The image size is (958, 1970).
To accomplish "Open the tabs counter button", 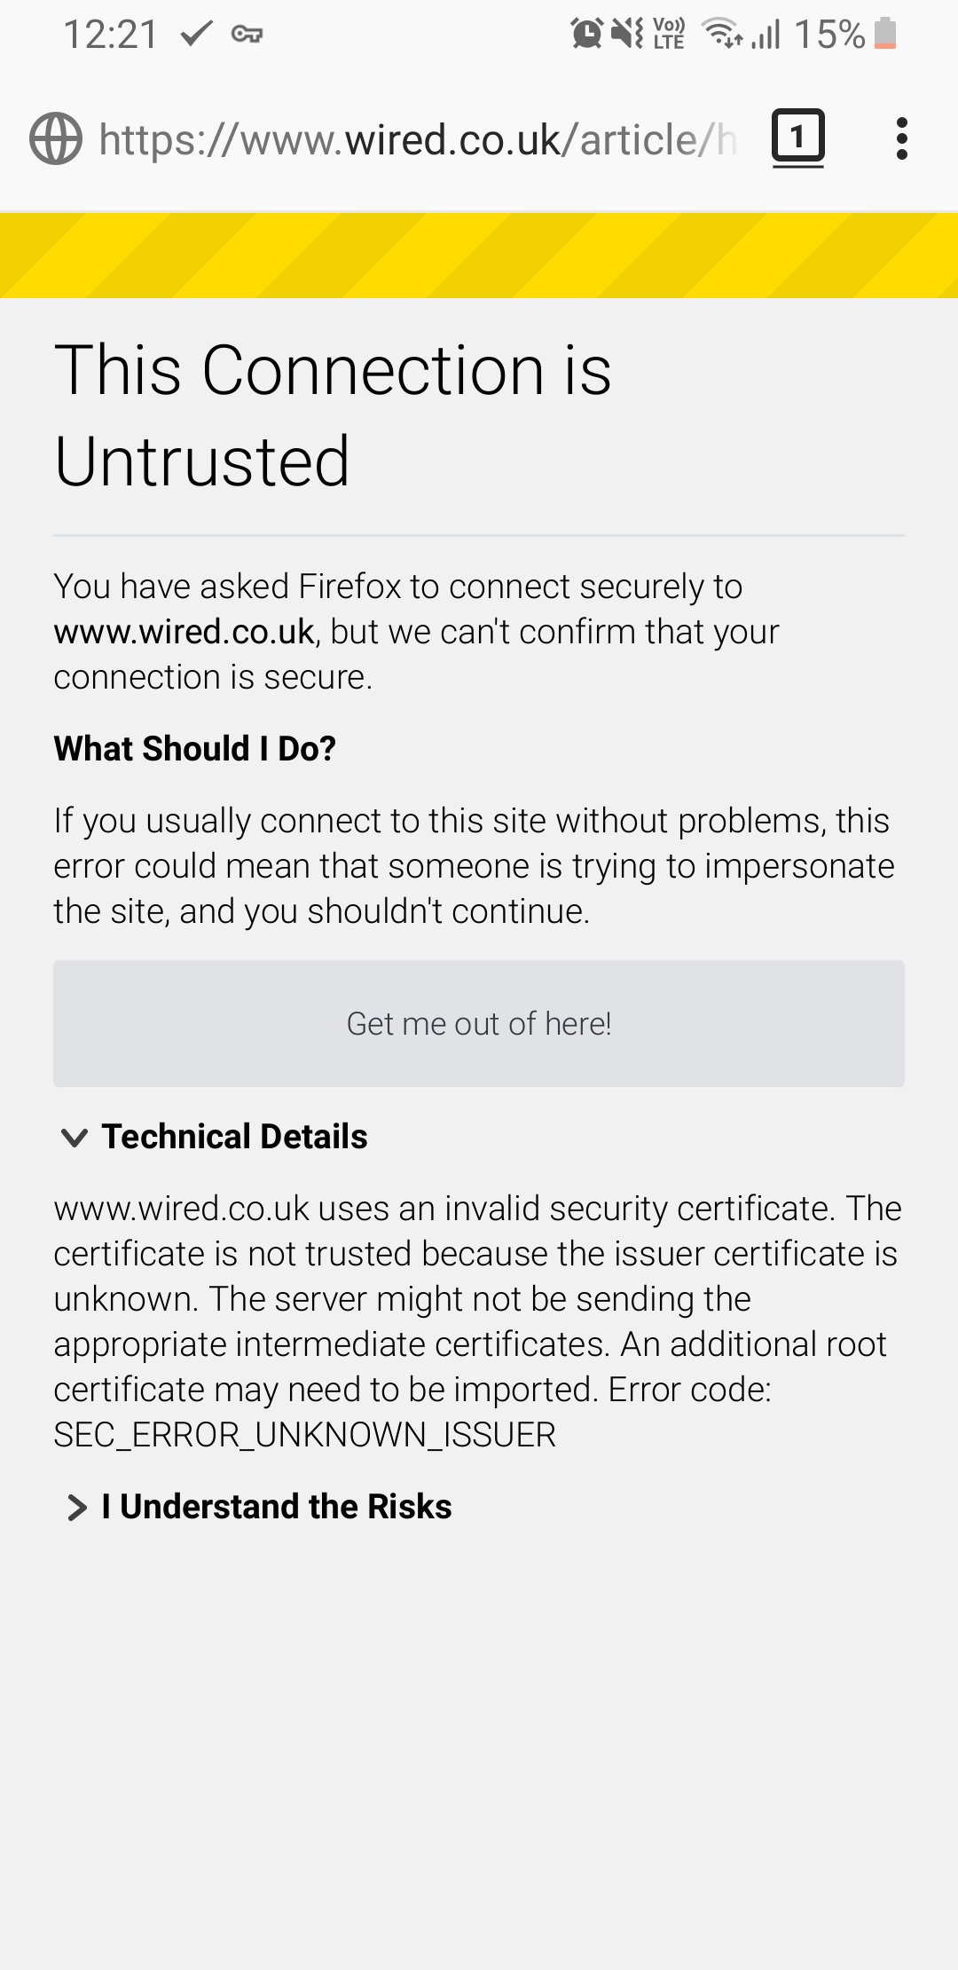I will coord(797,137).
